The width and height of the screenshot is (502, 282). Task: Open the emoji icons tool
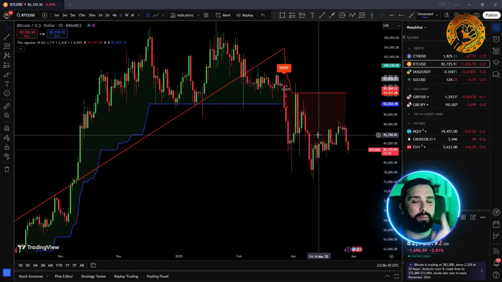tap(7, 93)
